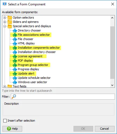The height and width of the screenshot is (134, 117).
Task: Select Program group selector item
Action: 33,65
